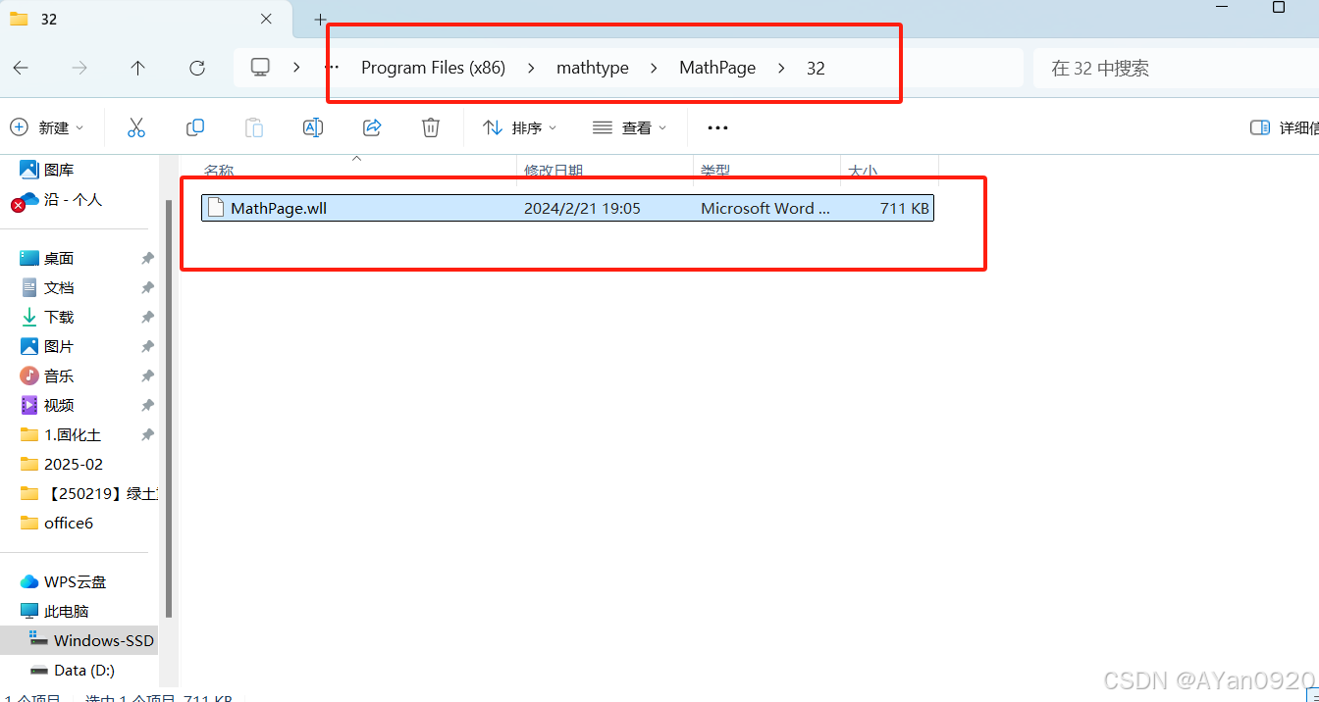Screen dimensions: 1319x702
Task: Expand chevron after Program Files (x86)
Action: point(531,68)
